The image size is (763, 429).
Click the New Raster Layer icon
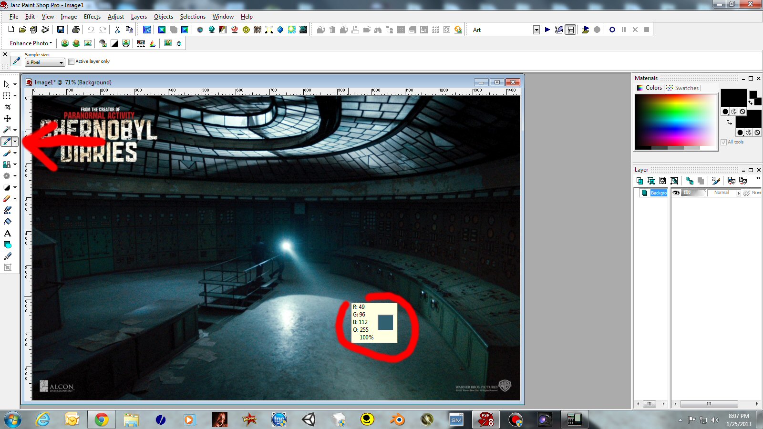coord(639,181)
